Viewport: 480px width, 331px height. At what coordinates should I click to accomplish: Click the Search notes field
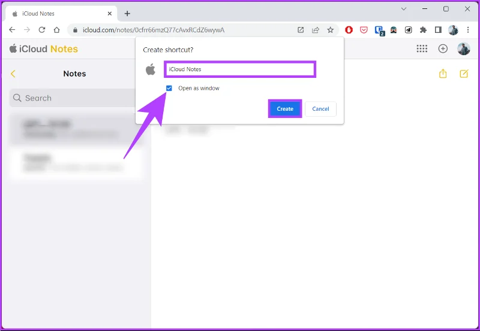(x=73, y=98)
